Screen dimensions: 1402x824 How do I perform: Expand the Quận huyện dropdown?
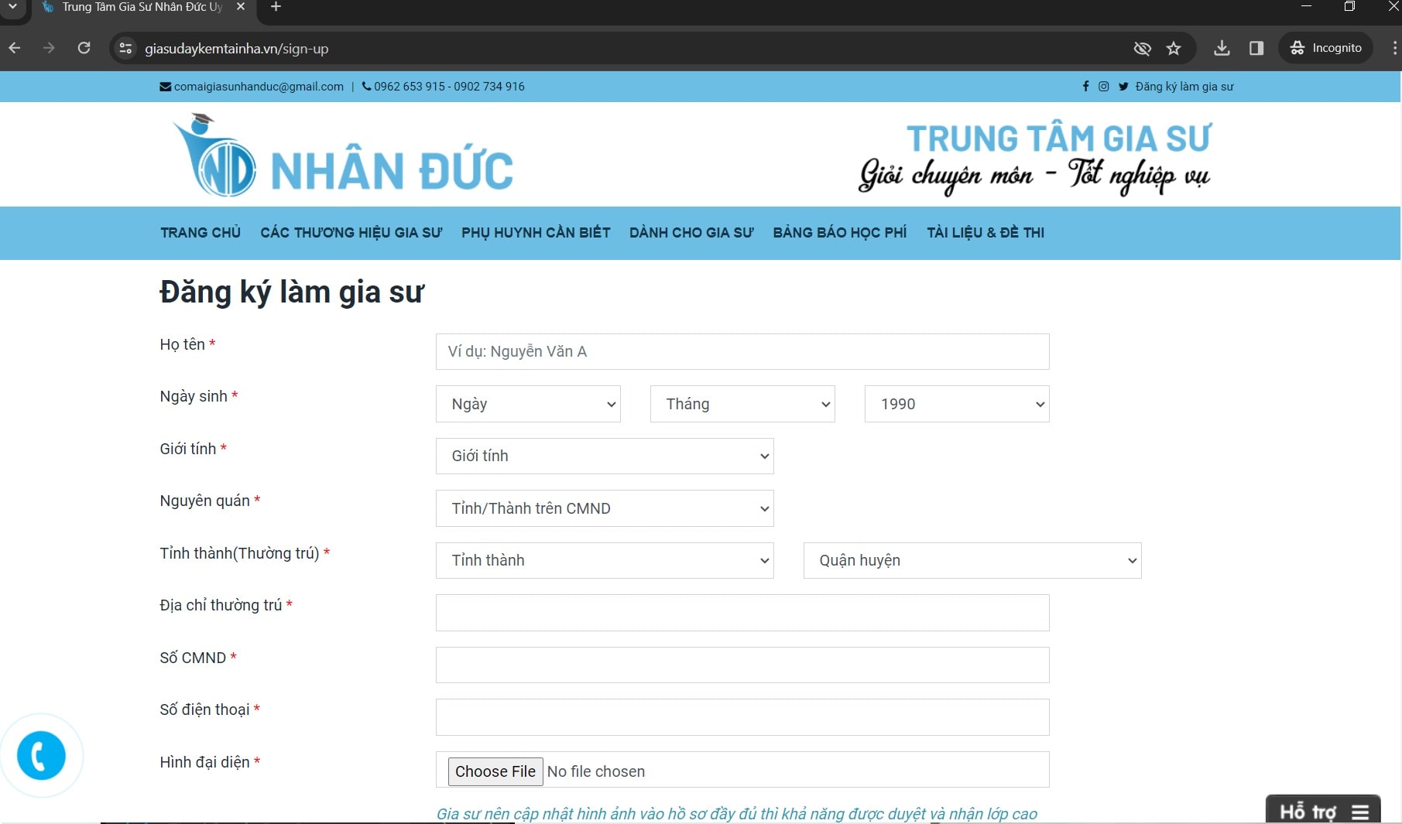pos(972,560)
